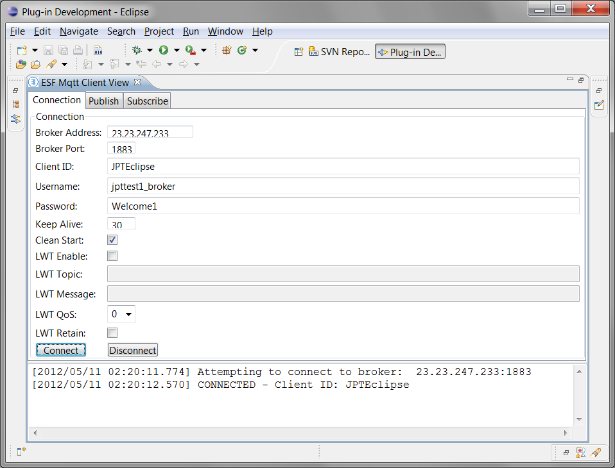This screenshot has height=468, width=615.
Task: Switch to the Subscribe tab
Action: pyautogui.click(x=148, y=101)
